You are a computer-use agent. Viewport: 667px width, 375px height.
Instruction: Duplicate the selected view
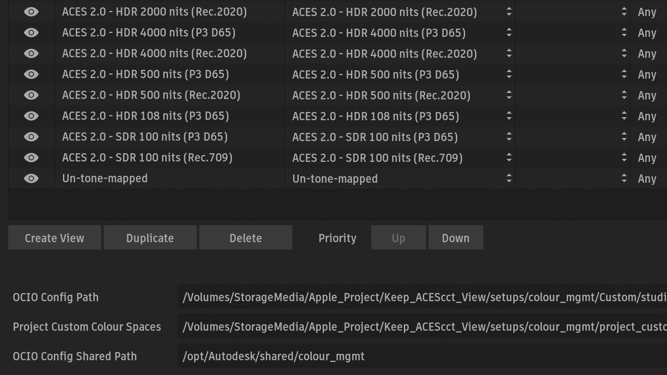click(x=150, y=238)
